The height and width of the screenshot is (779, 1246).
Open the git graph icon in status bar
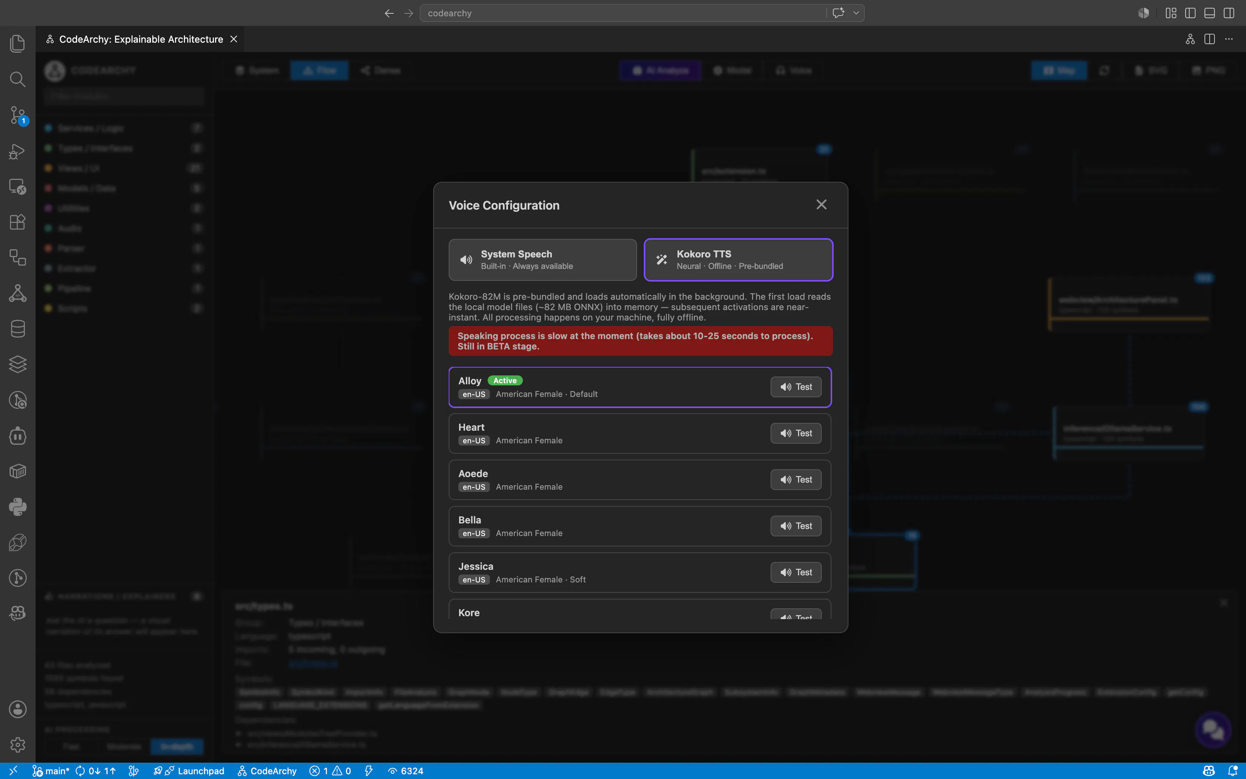tap(134, 771)
